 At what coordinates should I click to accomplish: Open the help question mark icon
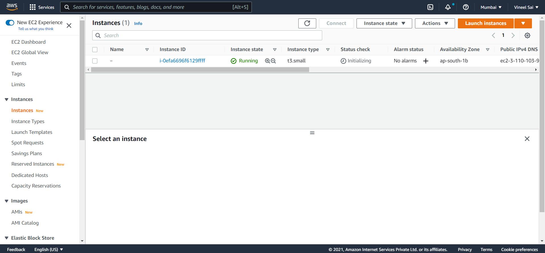click(x=466, y=7)
